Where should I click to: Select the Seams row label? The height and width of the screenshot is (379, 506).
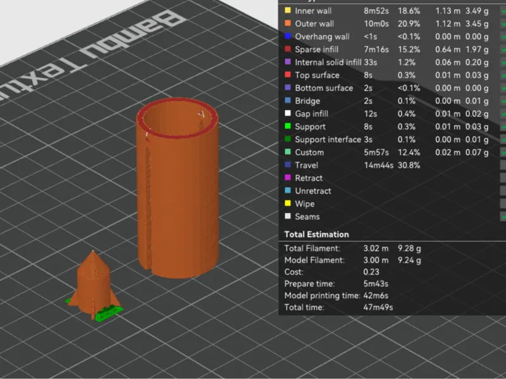click(x=307, y=217)
